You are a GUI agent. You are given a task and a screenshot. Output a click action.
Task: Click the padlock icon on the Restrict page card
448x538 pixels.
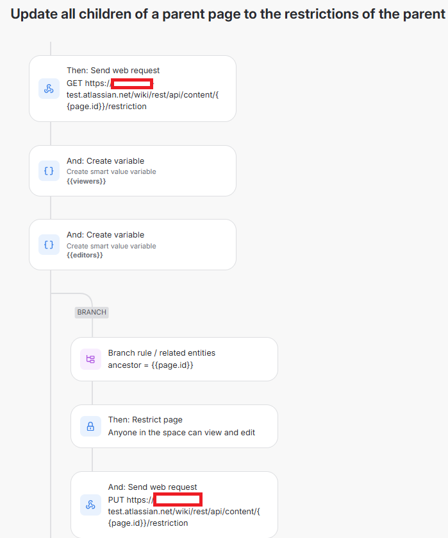coord(90,426)
